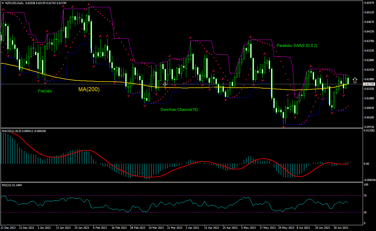
Task: Click the 12 Dec 2022 date on time axis
Action: pyautogui.click(x=9, y=228)
